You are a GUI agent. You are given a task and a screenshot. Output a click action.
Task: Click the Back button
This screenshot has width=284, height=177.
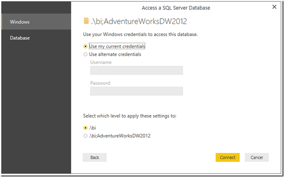[95, 157]
